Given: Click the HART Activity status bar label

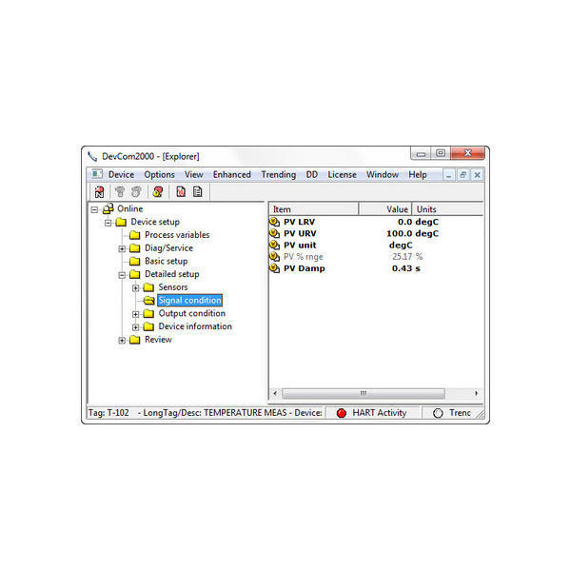Looking at the screenshot, I should (380, 413).
